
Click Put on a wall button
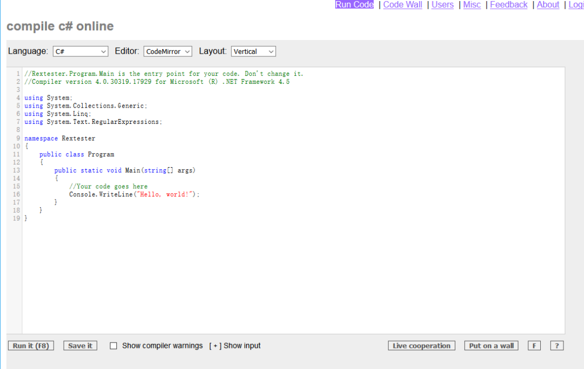491,346
